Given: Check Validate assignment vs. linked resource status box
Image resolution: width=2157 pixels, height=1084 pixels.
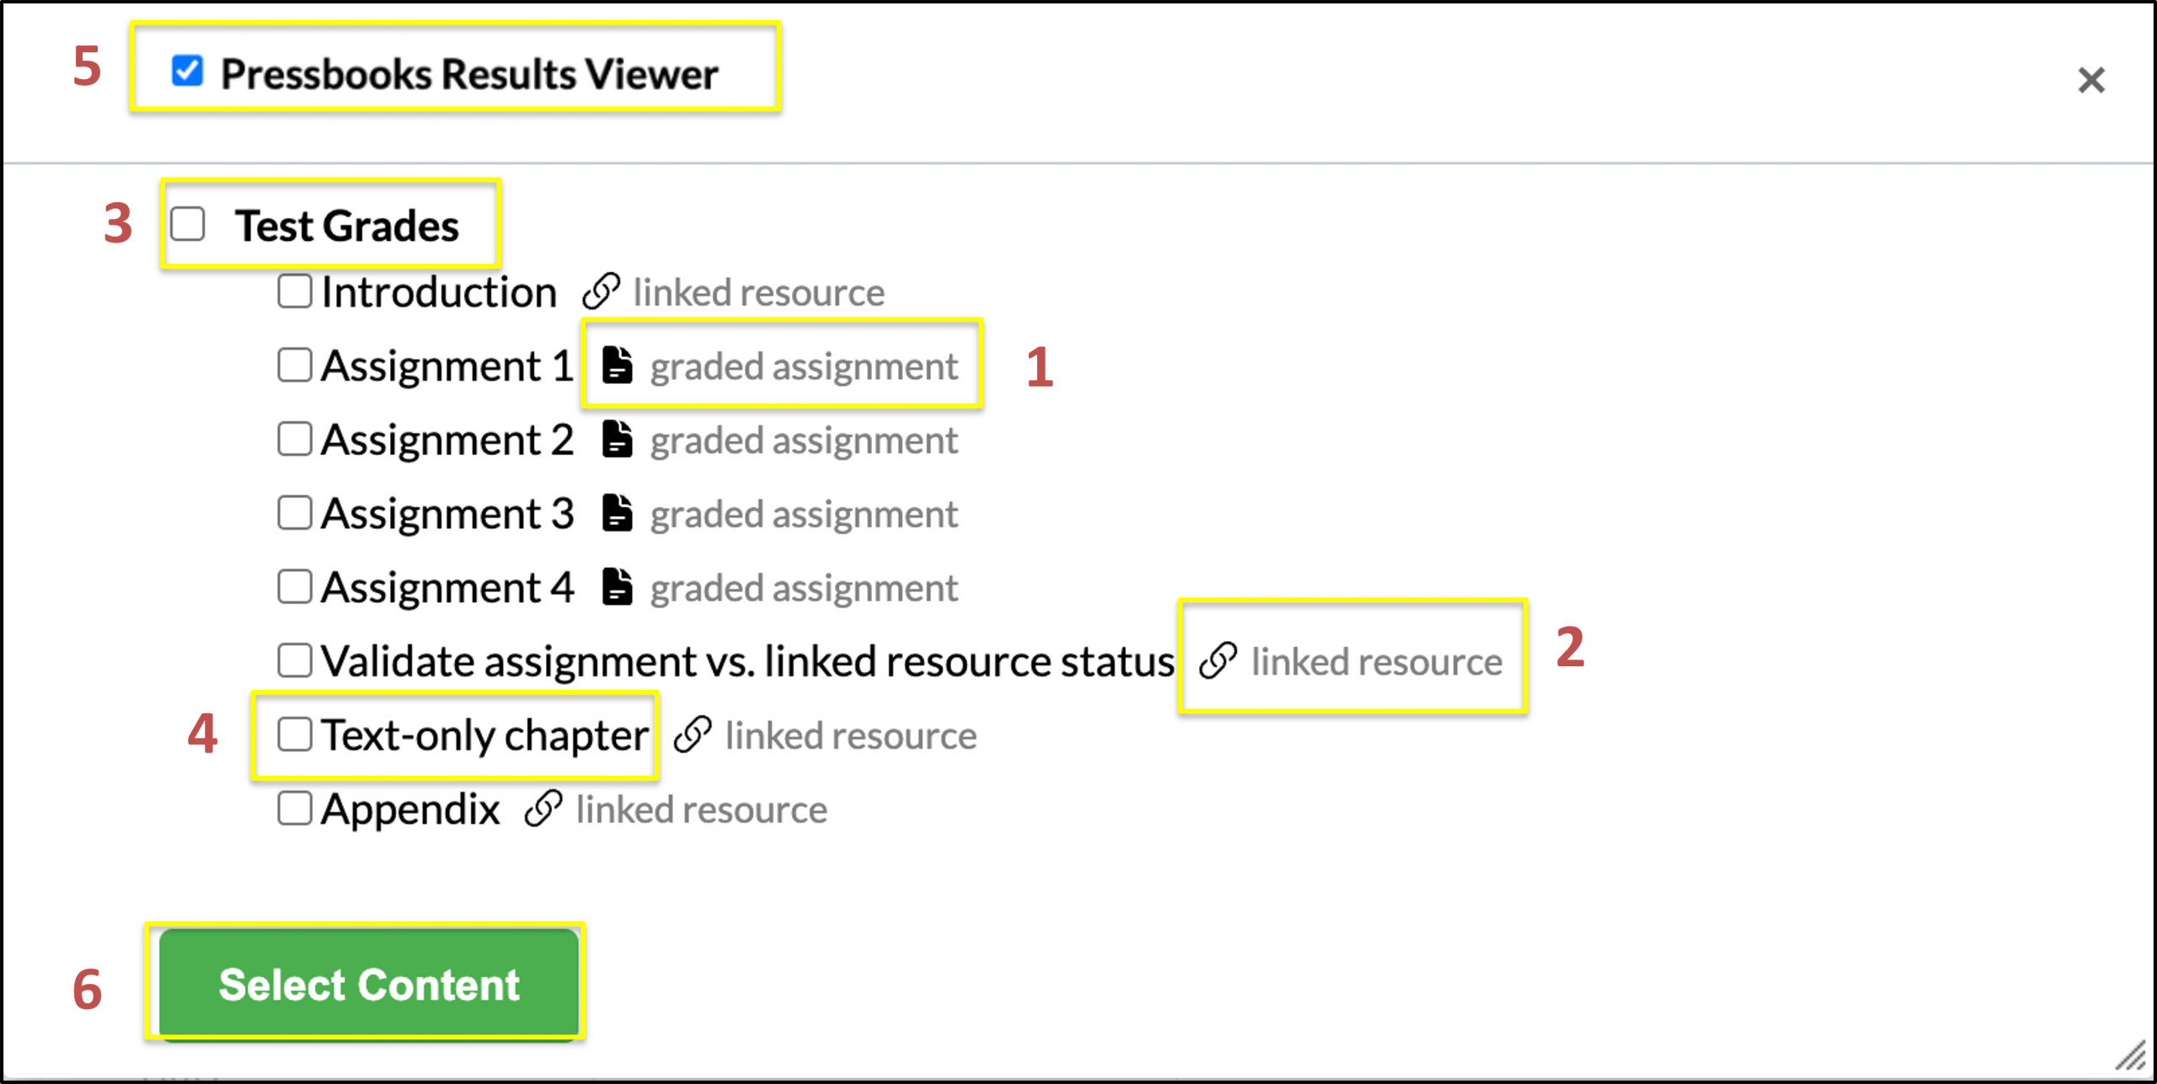Looking at the screenshot, I should (x=295, y=660).
